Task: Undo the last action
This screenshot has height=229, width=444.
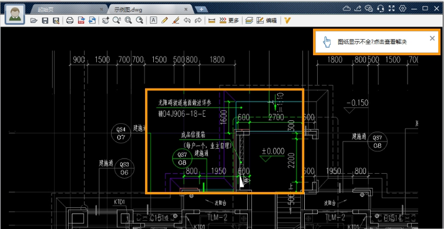Action: click(187, 21)
